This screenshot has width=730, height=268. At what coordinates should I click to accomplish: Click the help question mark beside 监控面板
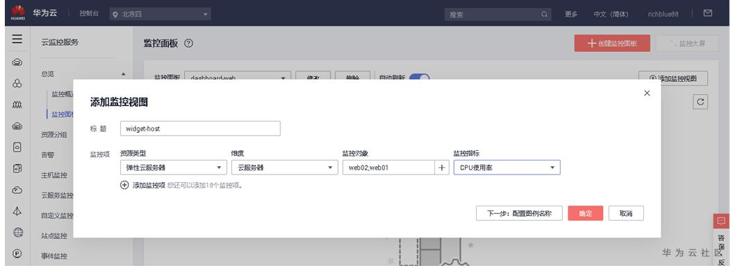pyautogui.click(x=189, y=44)
